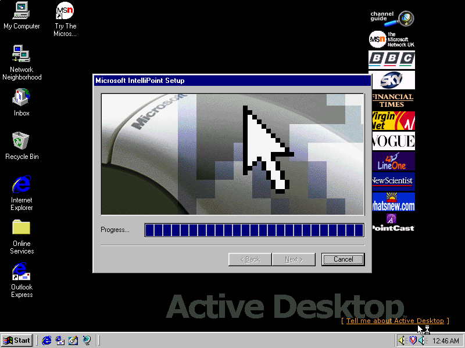Viewport: 465px width, 348px height.
Task: Open the PointCast channel
Action: point(392,222)
